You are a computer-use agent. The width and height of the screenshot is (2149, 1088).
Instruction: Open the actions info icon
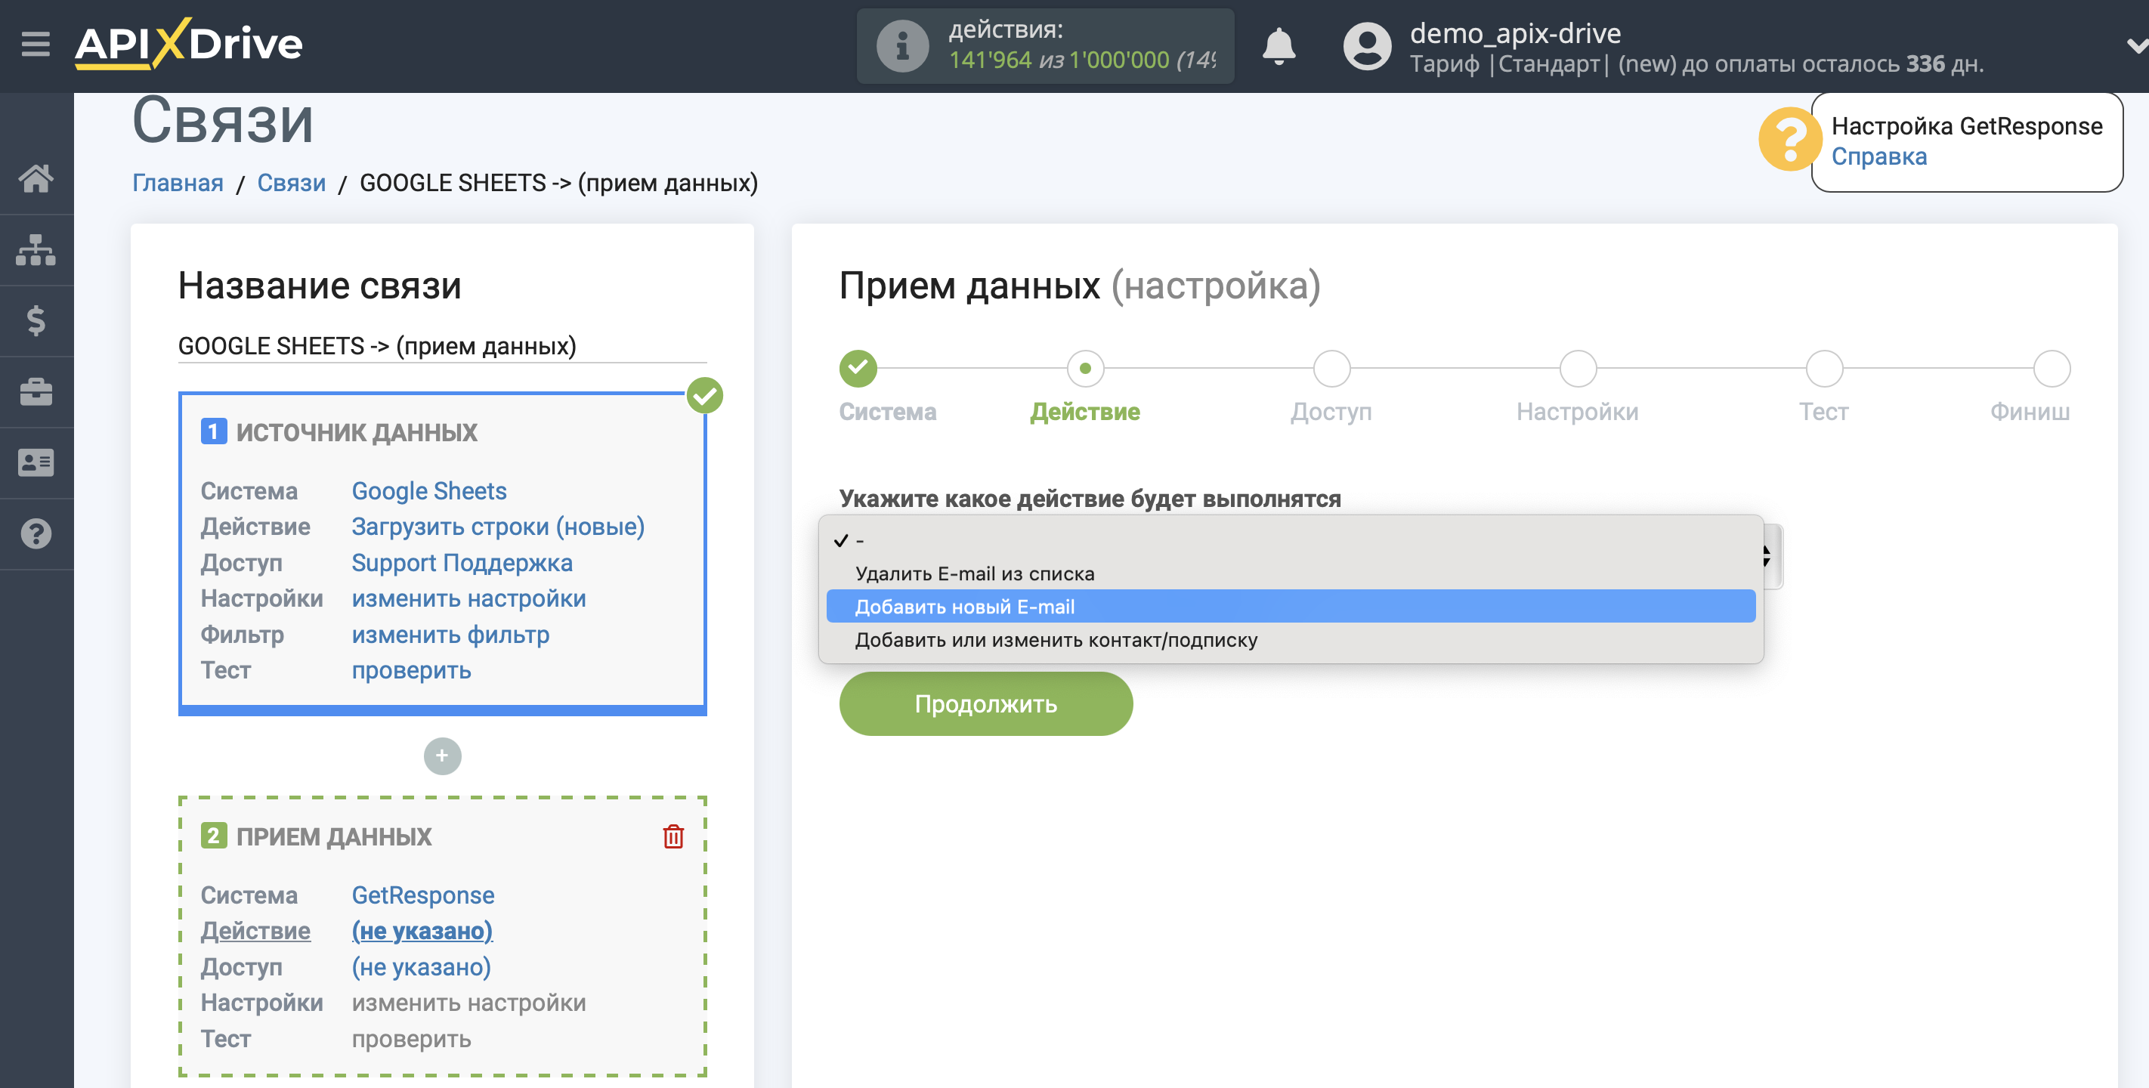click(901, 46)
